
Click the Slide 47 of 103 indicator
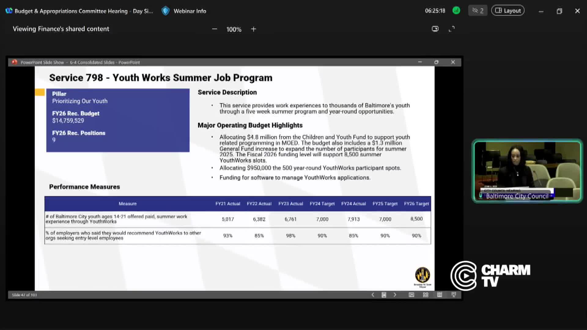click(x=24, y=295)
